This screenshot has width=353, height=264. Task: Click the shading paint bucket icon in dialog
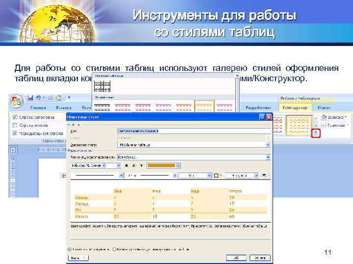tap(265, 176)
